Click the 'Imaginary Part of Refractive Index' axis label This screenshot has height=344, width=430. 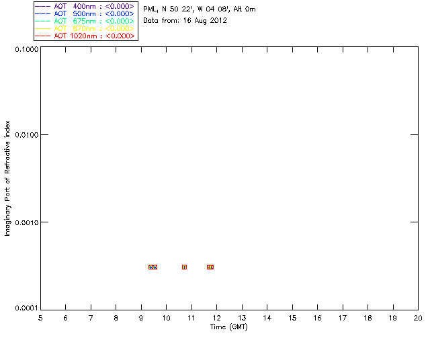click(7, 178)
